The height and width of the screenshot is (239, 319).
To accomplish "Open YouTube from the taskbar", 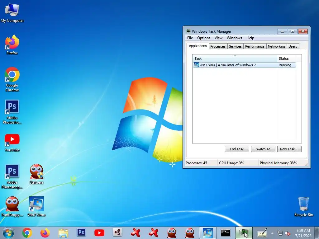I will [x=99, y=233].
